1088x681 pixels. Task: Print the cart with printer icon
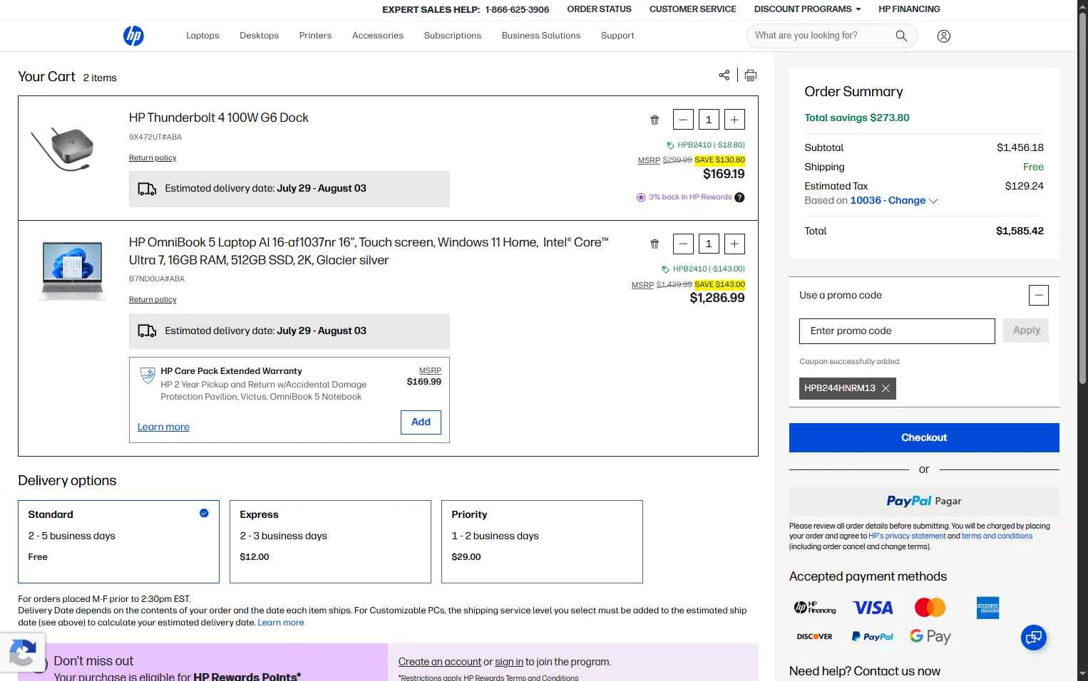[751, 75]
